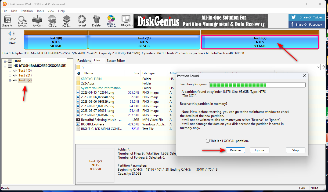Switch to the Partitions tab
The image size is (328, 192).
(x=84, y=60)
